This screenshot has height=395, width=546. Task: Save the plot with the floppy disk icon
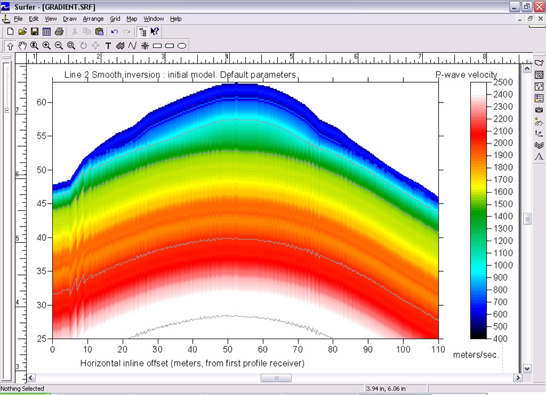[x=35, y=32]
